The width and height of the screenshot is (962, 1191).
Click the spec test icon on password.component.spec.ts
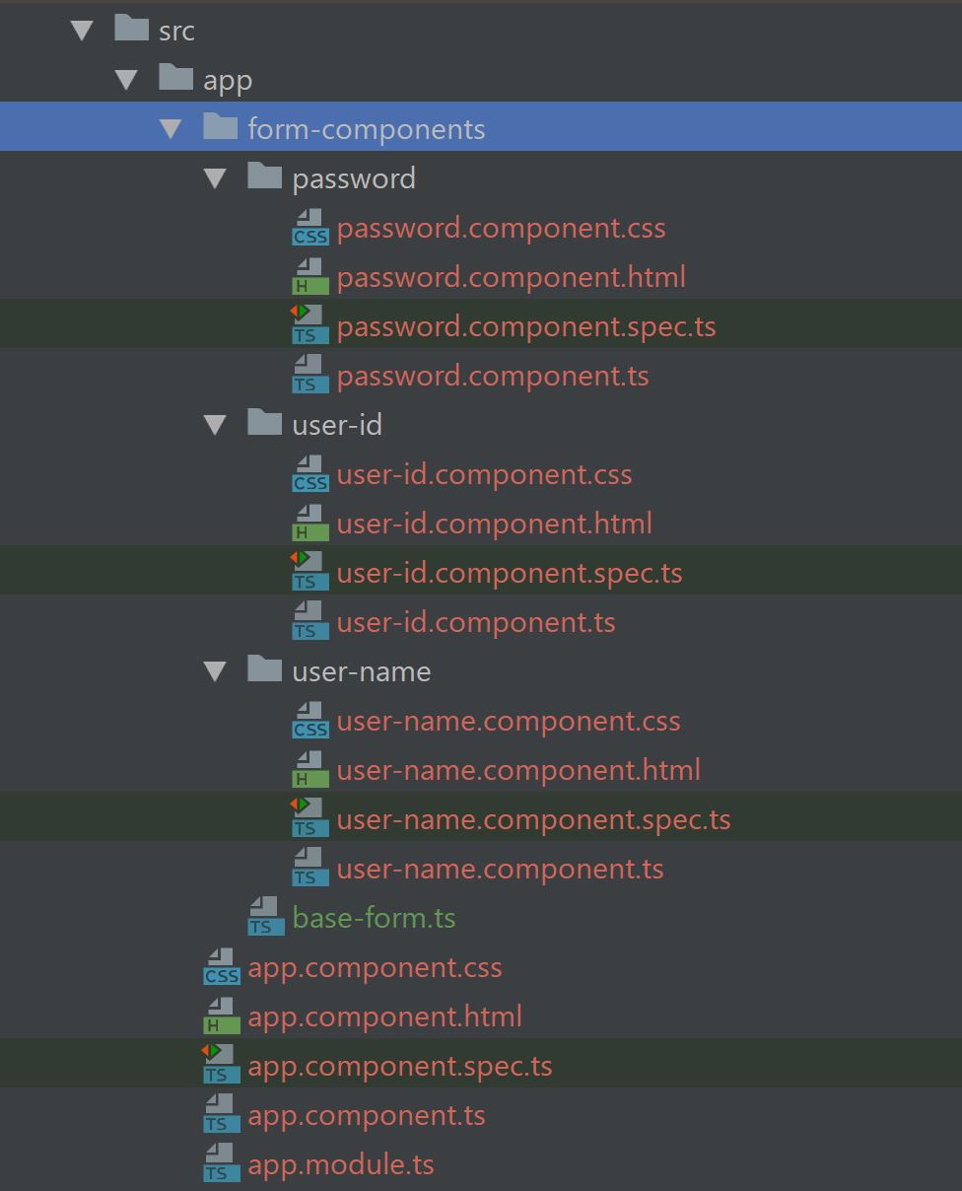click(x=309, y=326)
